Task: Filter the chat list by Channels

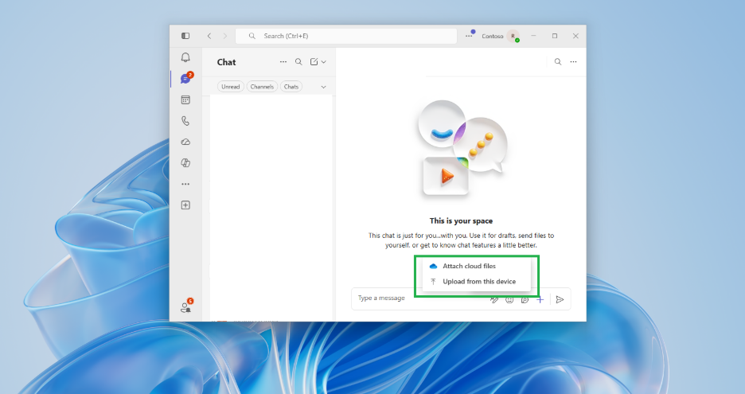Action: coord(262,87)
